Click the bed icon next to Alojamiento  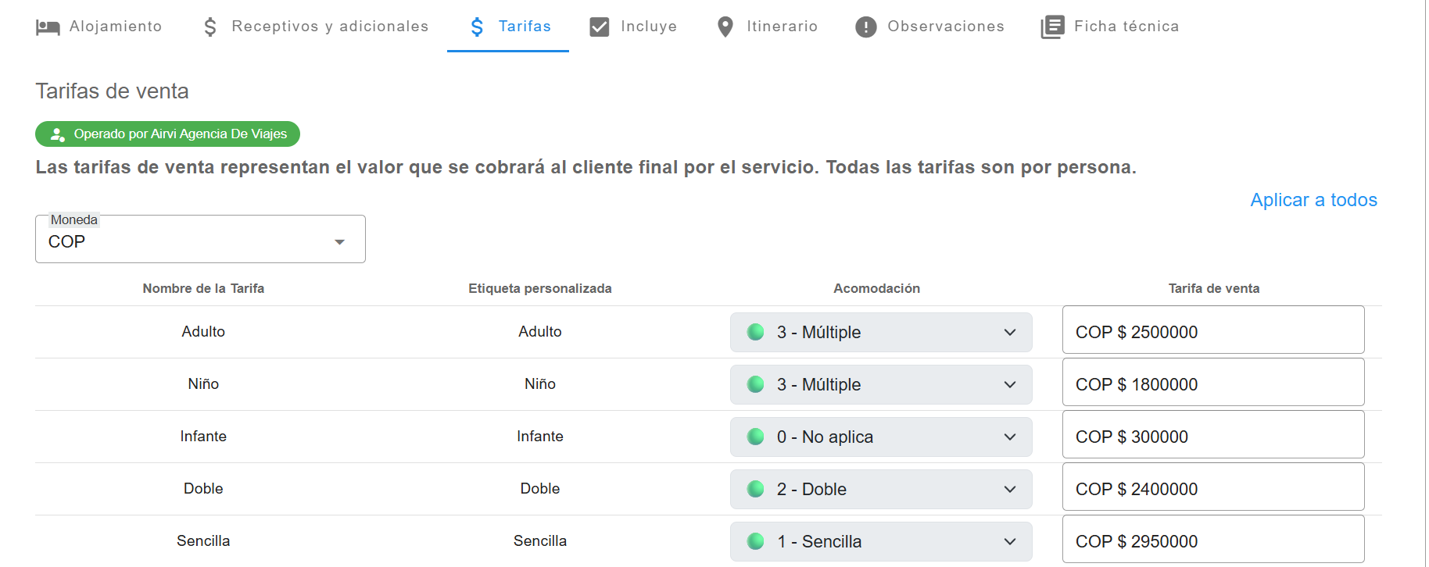click(x=48, y=27)
